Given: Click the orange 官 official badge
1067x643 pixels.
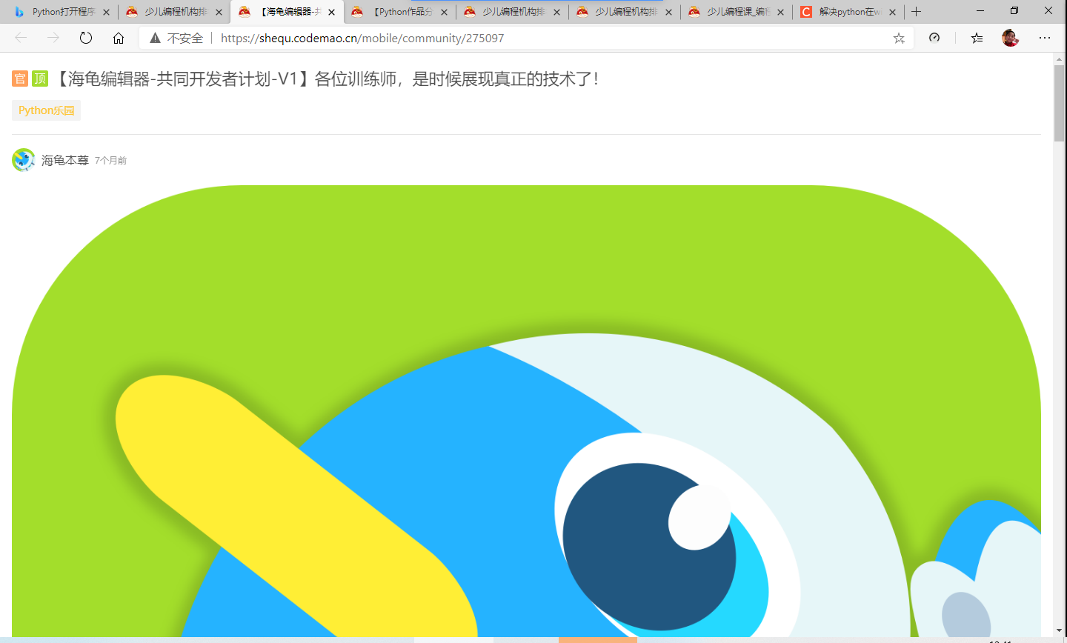Looking at the screenshot, I should pos(20,79).
